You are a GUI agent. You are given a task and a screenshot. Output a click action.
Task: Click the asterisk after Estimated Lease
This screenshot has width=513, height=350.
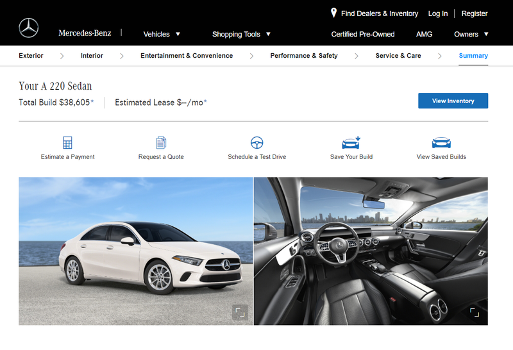click(x=205, y=101)
